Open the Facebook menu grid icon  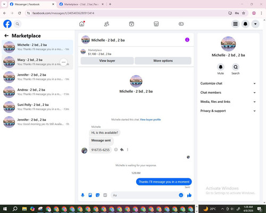point(235,24)
